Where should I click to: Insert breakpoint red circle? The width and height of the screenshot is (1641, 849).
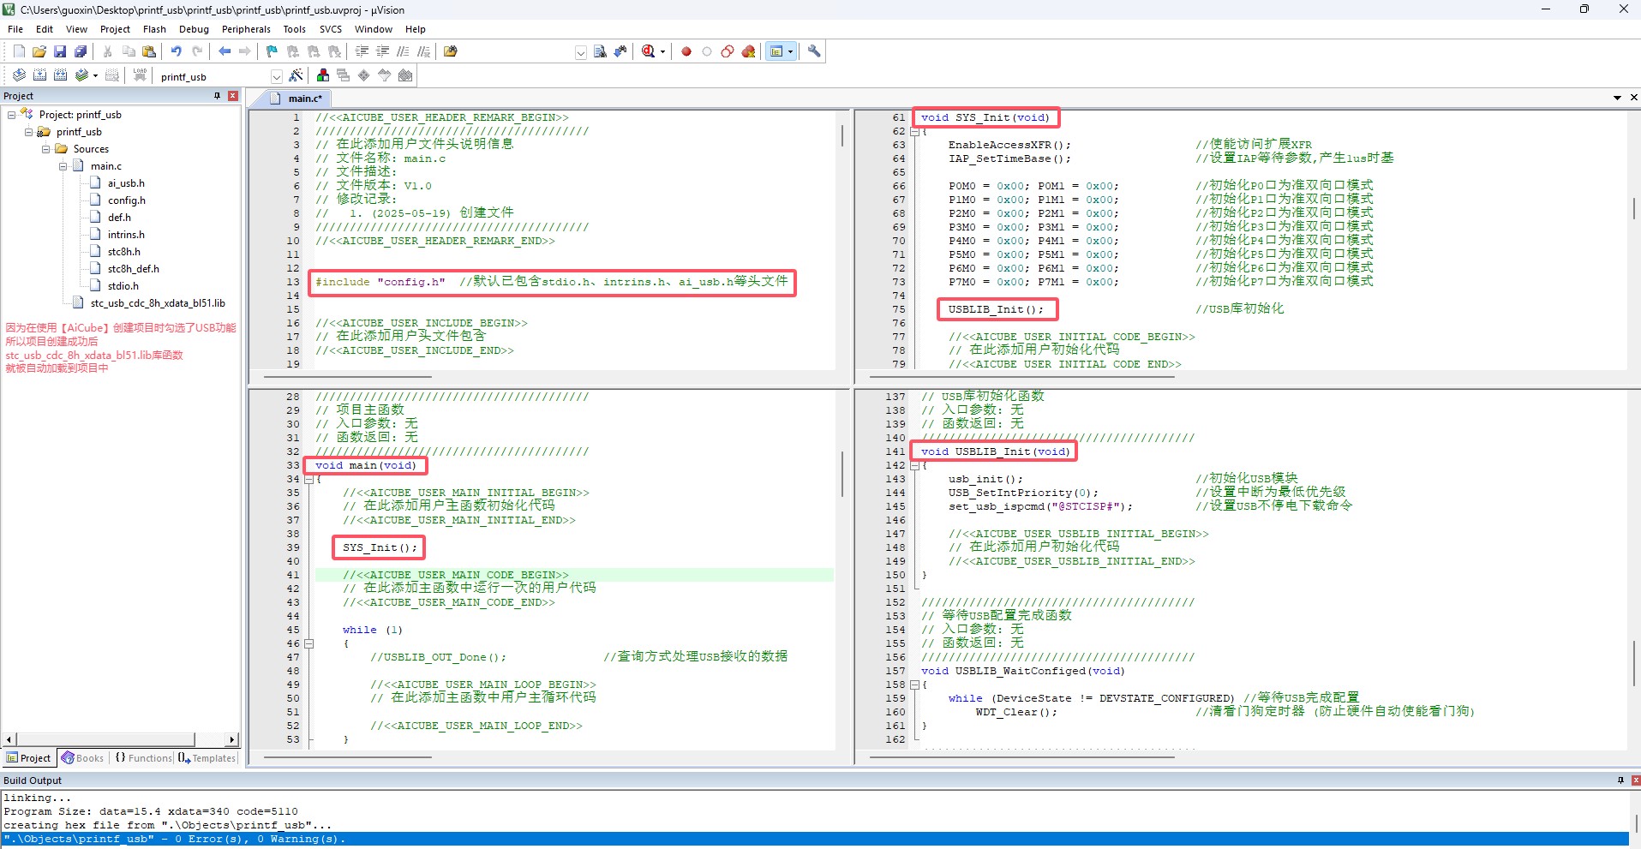(x=686, y=51)
